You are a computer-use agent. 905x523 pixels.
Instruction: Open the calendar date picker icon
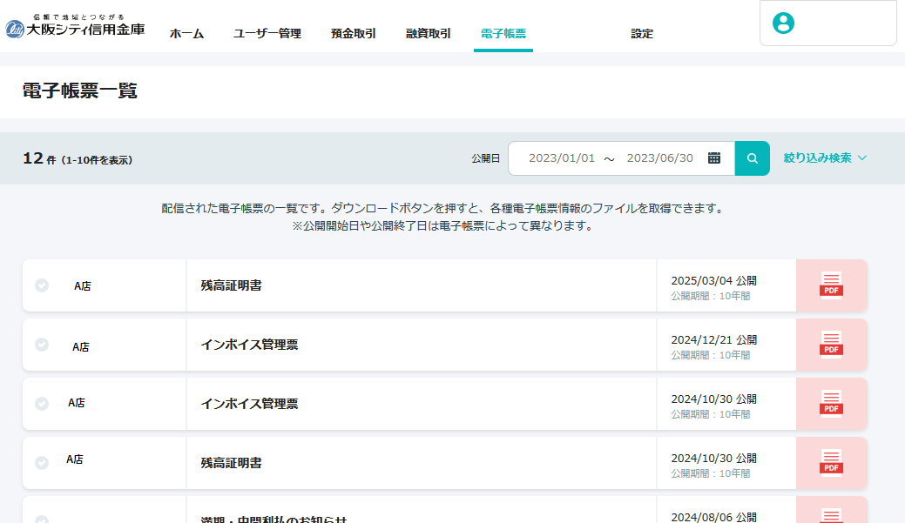coord(714,158)
